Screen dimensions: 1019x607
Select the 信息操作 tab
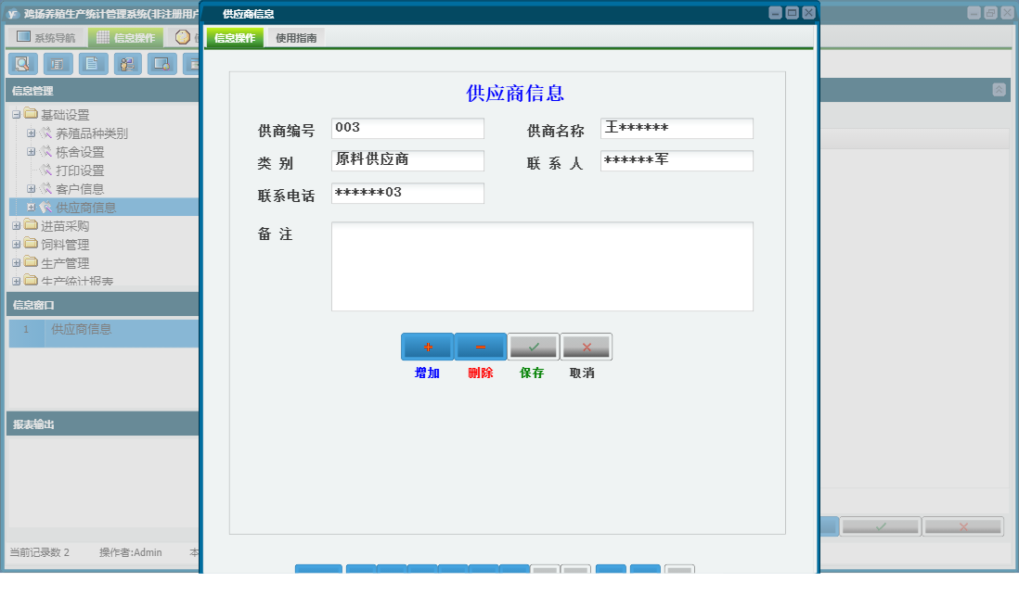[233, 39]
